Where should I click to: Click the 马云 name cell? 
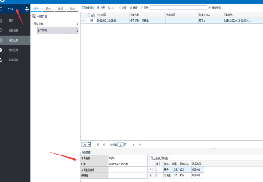167,170
